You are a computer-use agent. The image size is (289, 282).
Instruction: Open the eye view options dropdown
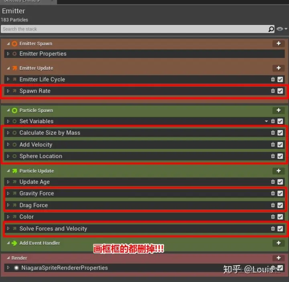pyautogui.click(x=282, y=29)
